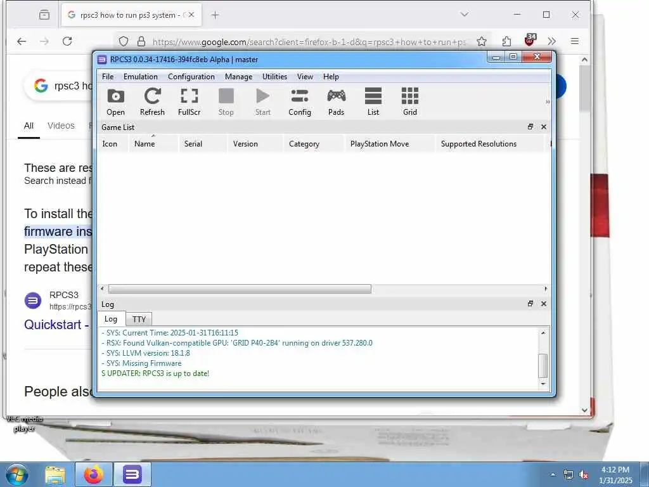Switch to the TTY tab
Viewport: 649px width, 487px height.
click(139, 320)
